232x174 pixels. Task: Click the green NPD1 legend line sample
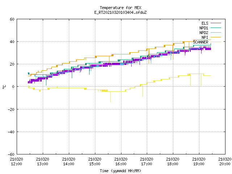(x=216, y=28)
